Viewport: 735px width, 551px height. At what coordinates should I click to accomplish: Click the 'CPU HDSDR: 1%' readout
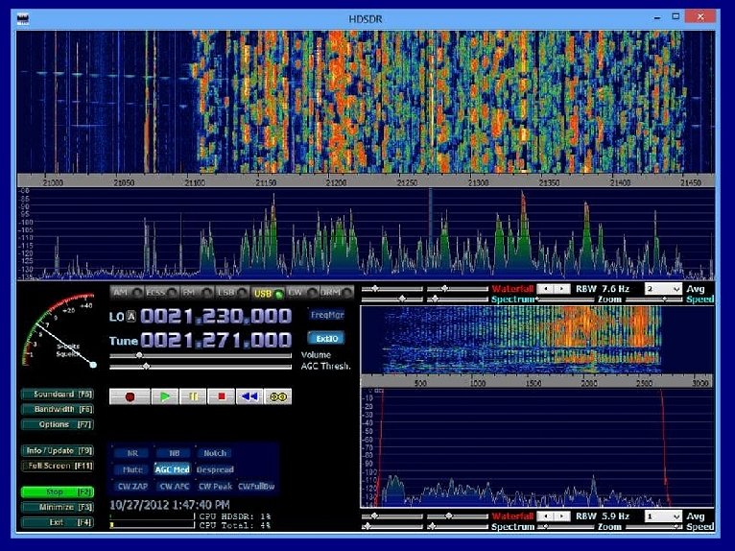(x=234, y=516)
